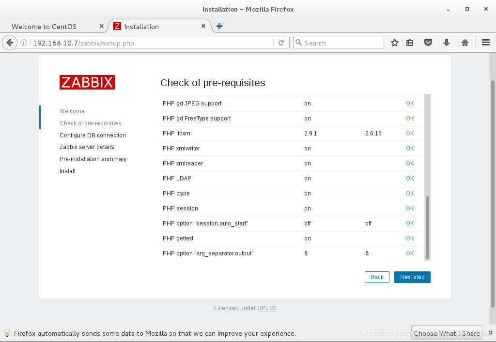
Task: Click the Next step button
Action: point(412,277)
